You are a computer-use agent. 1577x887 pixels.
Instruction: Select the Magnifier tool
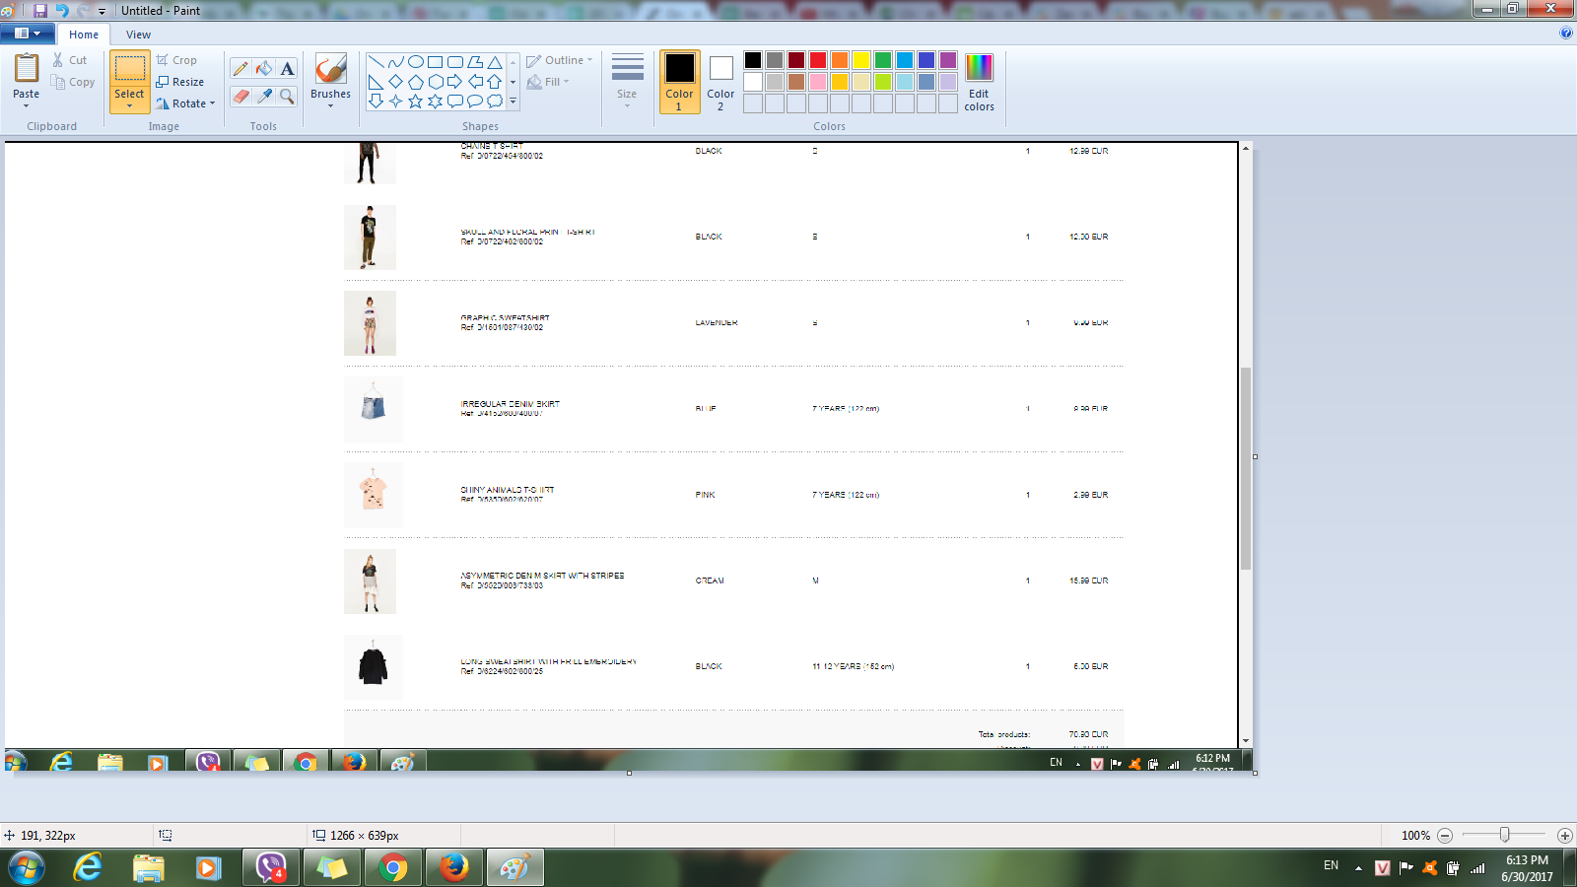pos(287,96)
